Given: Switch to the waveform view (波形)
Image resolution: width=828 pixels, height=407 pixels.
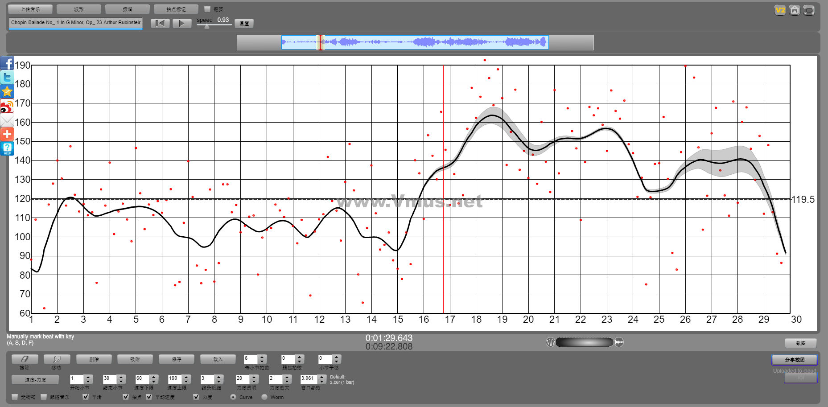Looking at the screenshot, I should (x=79, y=9).
